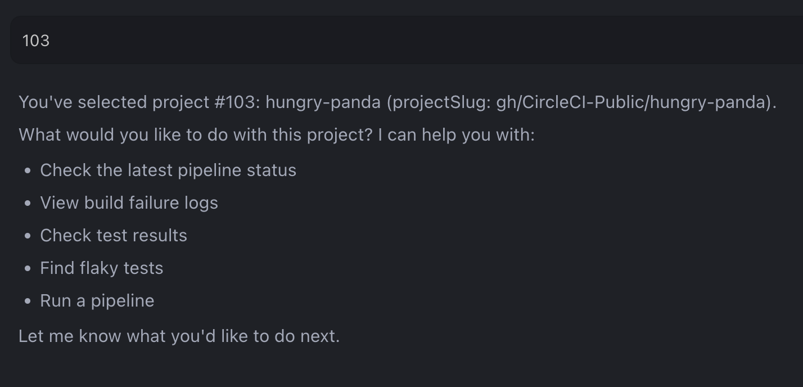Click the project name "hungry-panda"

click(x=322, y=102)
